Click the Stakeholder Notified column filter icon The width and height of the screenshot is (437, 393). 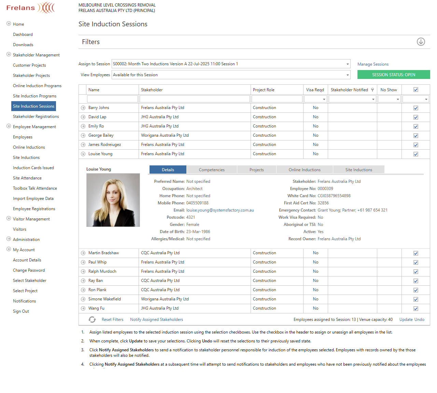point(372,90)
